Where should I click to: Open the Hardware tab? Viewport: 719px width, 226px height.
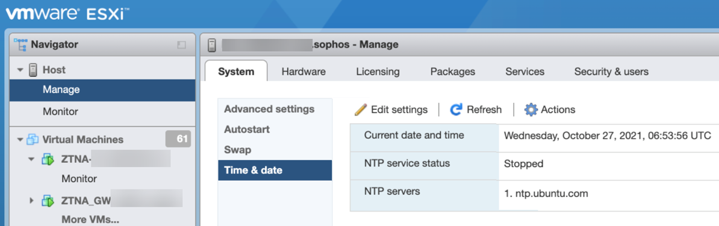pos(303,72)
